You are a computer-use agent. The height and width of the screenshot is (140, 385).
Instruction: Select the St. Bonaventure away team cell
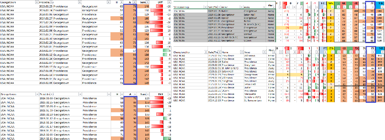(254, 101)
